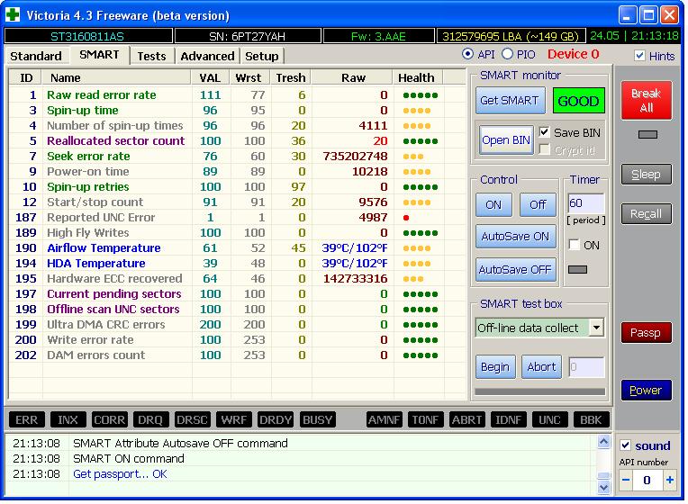Click the Abort test button
688x504 pixels.
click(541, 366)
